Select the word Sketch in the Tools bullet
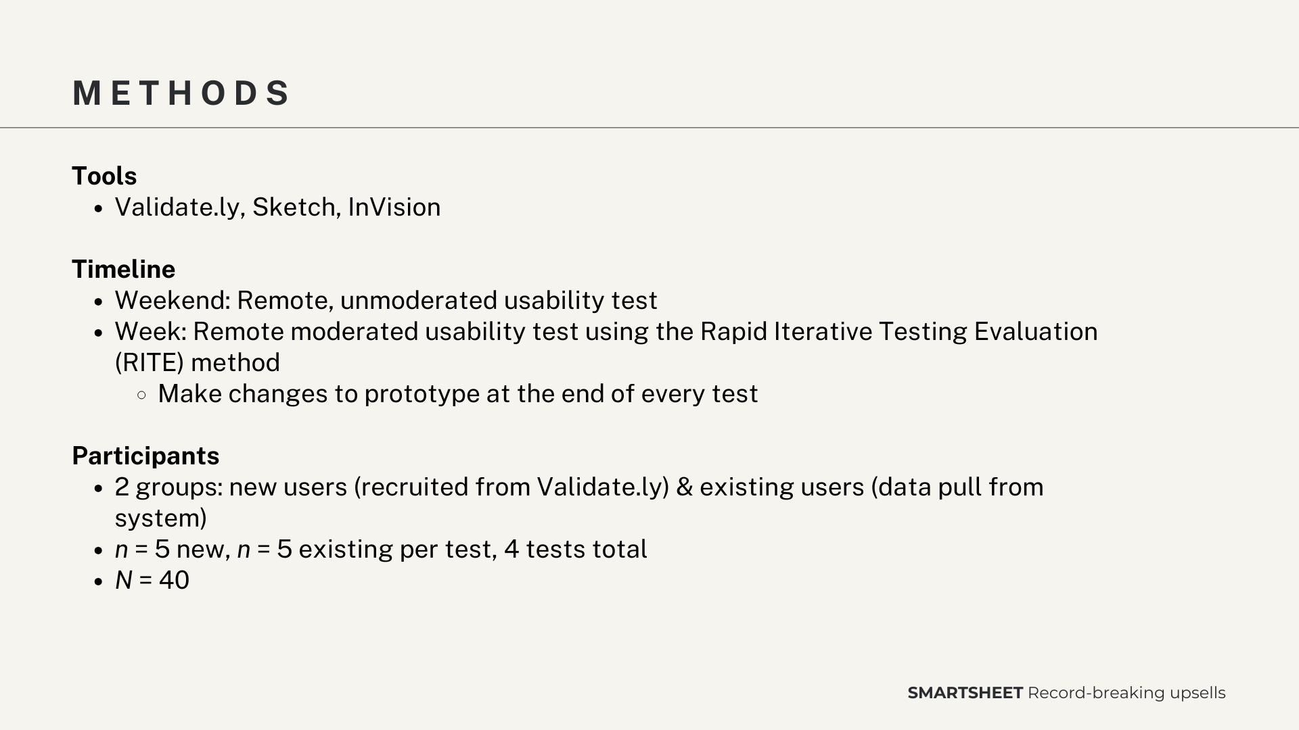The height and width of the screenshot is (730, 1299). (294, 208)
